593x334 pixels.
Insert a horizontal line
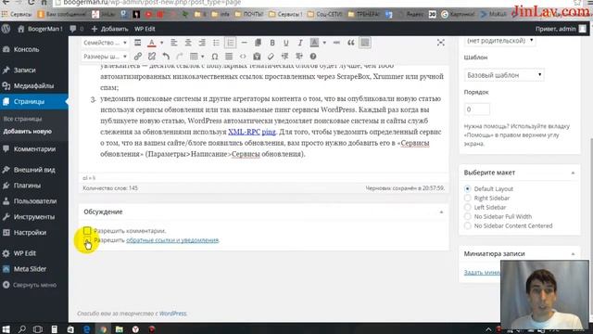tap(244, 43)
